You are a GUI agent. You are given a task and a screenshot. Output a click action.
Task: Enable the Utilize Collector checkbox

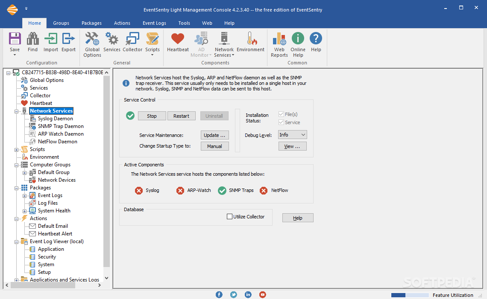pyautogui.click(x=229, y=217)
